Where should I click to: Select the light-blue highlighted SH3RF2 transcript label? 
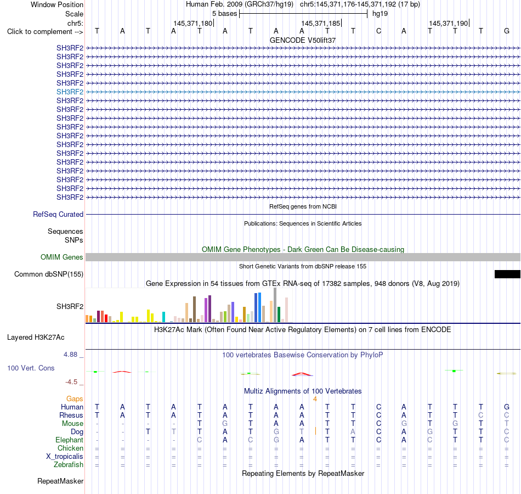click(x=70, y=92)
